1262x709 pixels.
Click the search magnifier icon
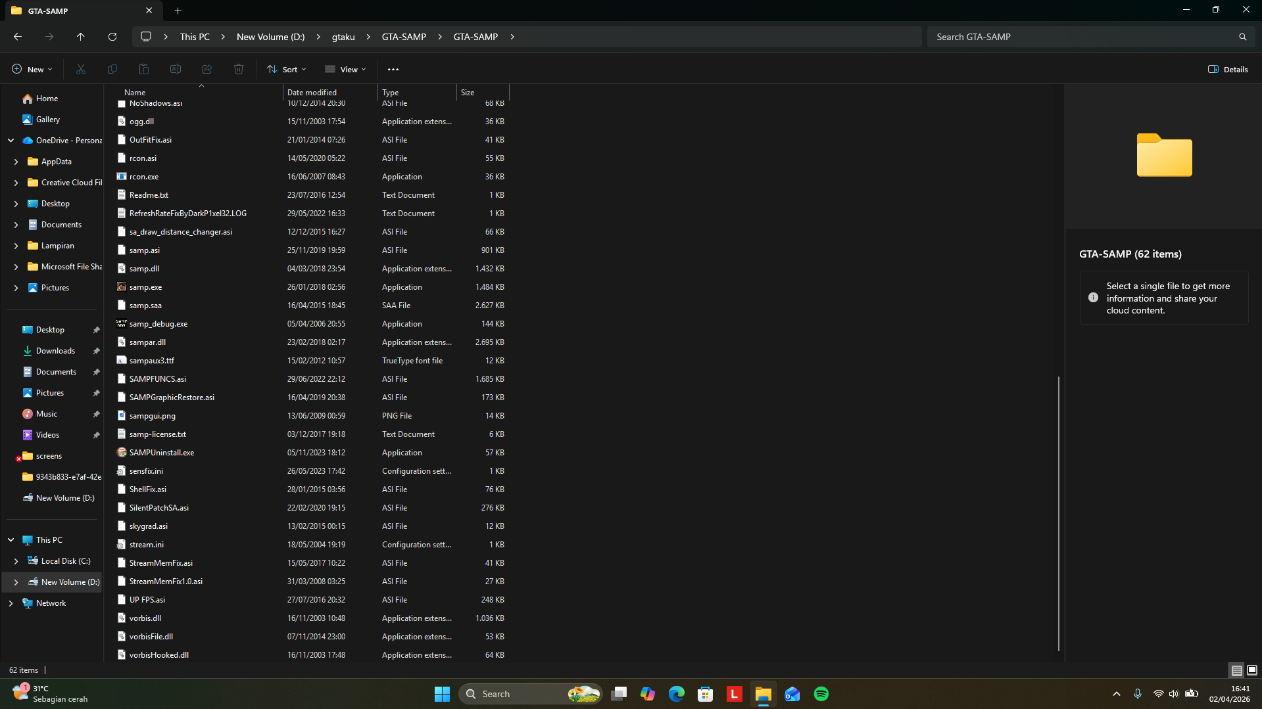point(1242,37)
